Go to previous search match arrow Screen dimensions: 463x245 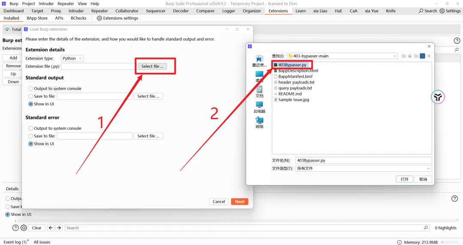pyautogui.click(x=51, y=228)
